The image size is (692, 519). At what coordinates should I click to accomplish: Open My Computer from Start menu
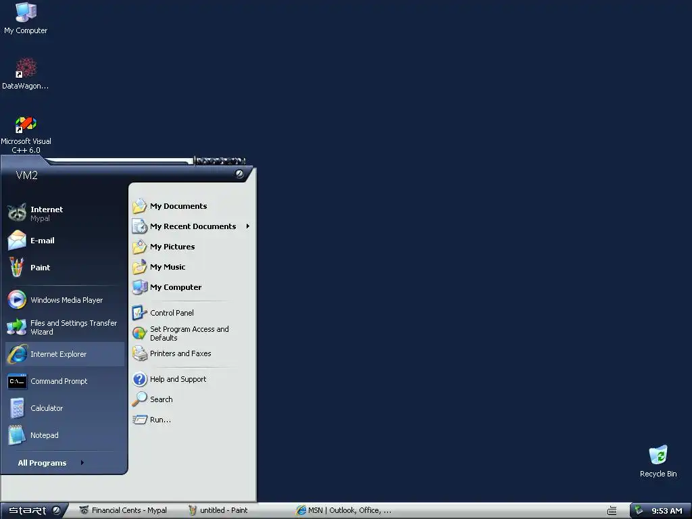point(192,287)
